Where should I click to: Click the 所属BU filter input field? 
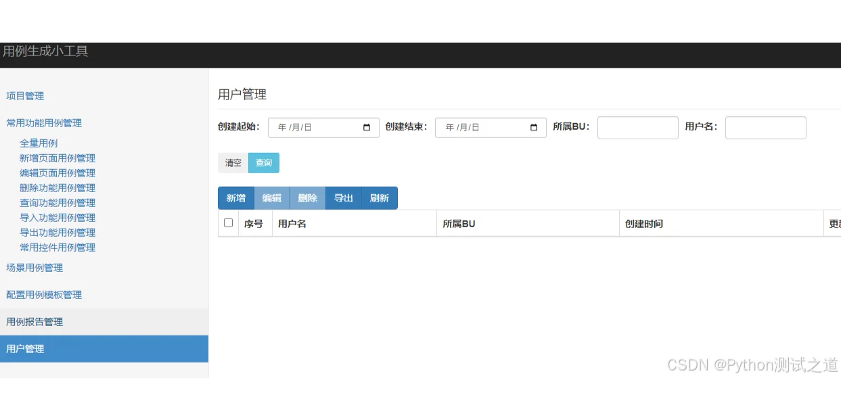point(637,127)
